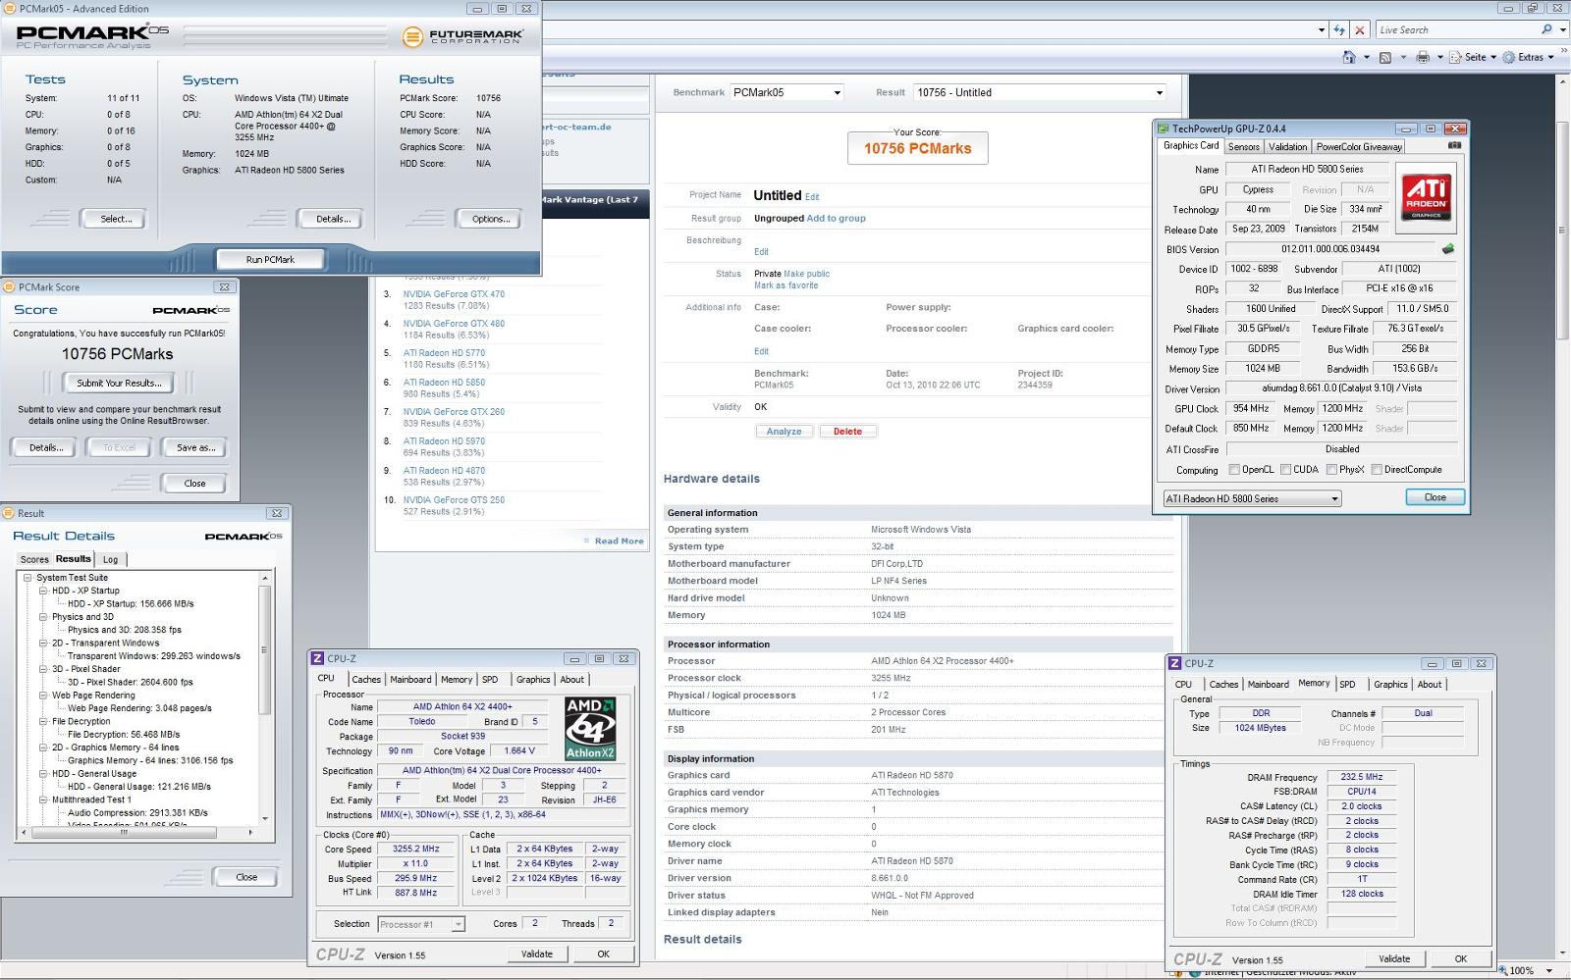
Task: Click the Save as... button in PCMark Score
Action: [x=195, y=447]
